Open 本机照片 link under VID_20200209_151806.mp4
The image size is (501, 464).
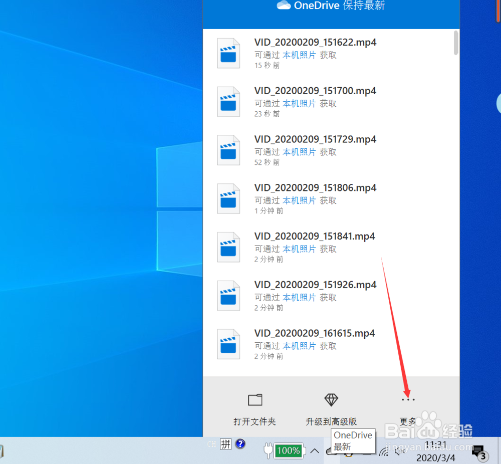tap(299, 201)
